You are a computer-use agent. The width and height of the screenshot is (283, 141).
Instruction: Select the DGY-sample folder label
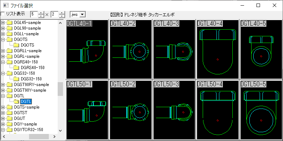click(x=25, y=124)
